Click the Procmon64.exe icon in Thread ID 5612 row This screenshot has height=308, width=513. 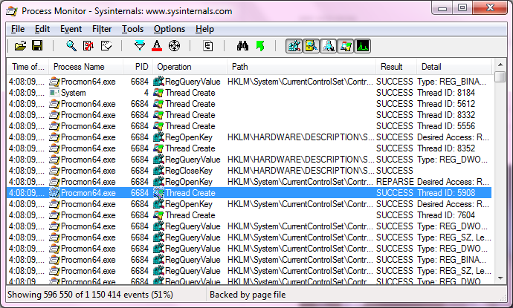(x=54, y=104)
